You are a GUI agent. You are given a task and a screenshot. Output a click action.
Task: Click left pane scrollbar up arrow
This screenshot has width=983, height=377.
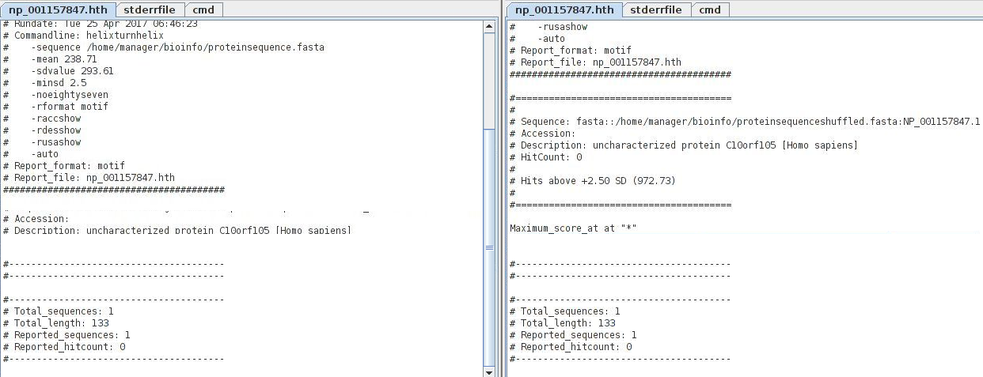(x=488, y=27)
